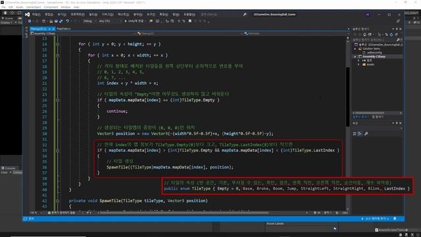Click the Properties panel categorized icon
The height and width of the screenshot is (237, 421).
click(x=355, y=134)
